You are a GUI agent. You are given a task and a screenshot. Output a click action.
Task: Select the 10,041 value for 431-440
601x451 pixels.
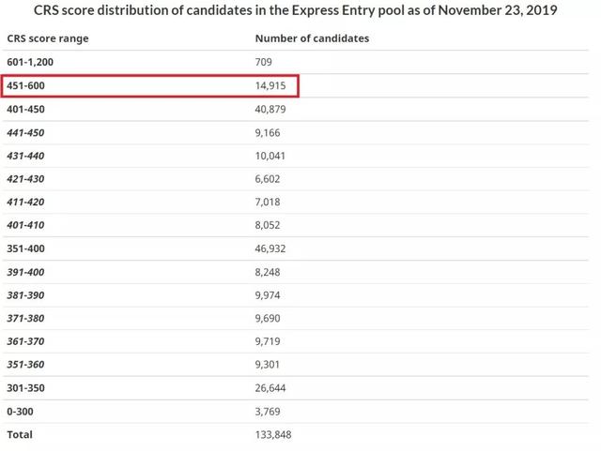pos(270,156)
